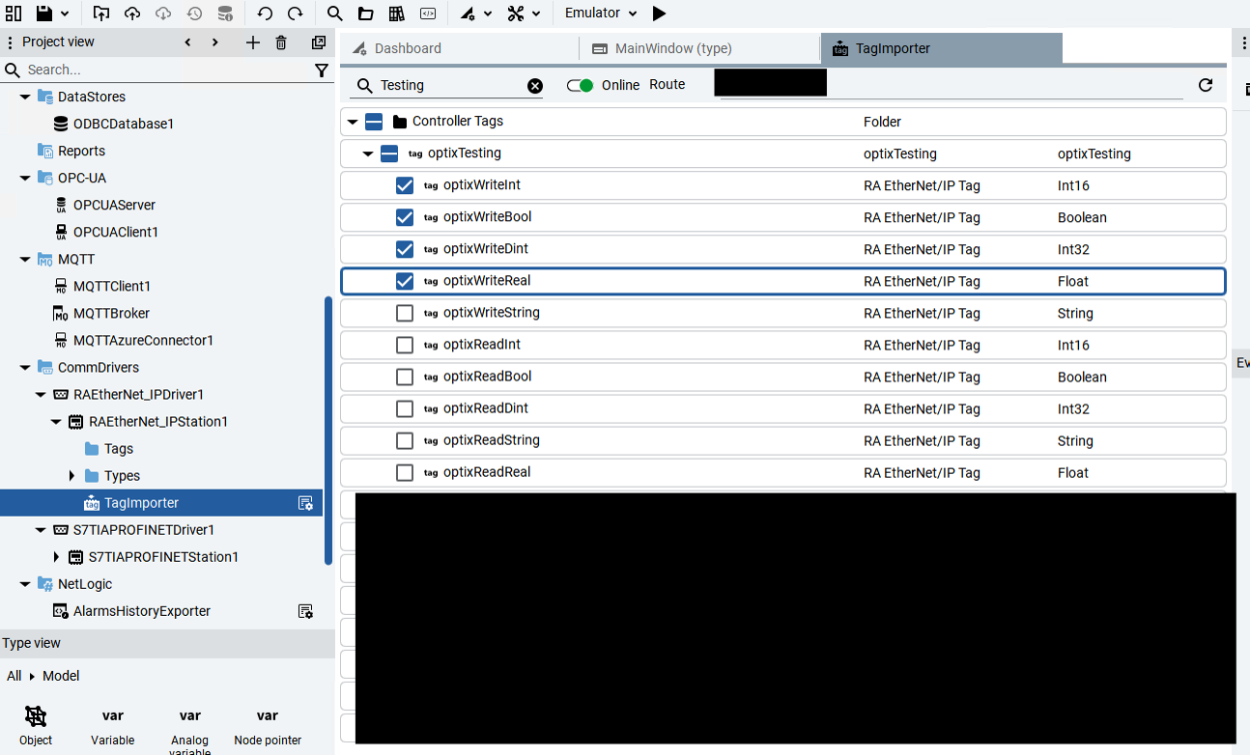1250x755 pixels.
Task: Collapse the MQTT tree node
Action: (x=25, y=259)
